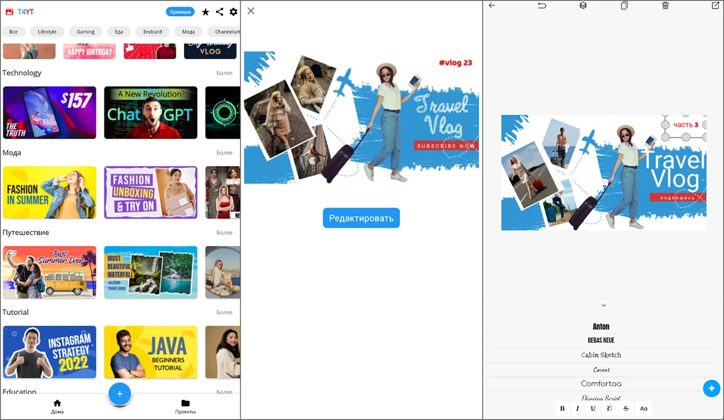This screenshot has height=420, width=724.
Task: Open favorites with the star icon
Action: tap(206, 12)
